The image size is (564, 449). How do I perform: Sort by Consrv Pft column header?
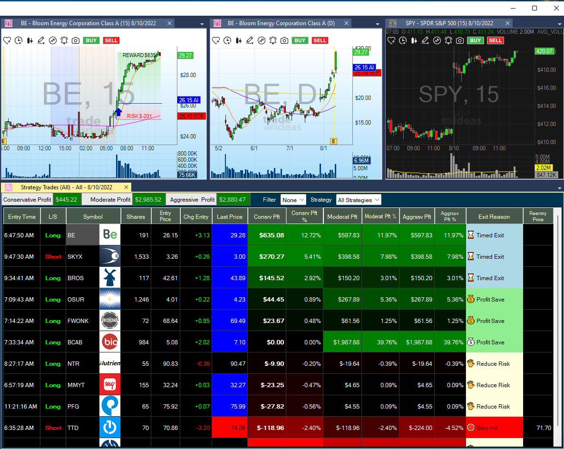pyautogui.click(x=266, y=216)
